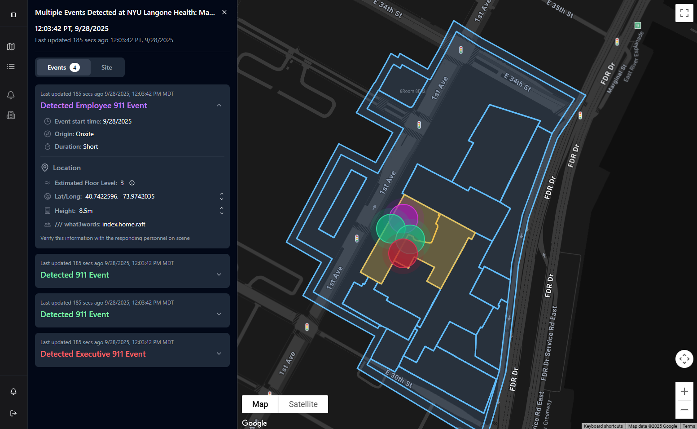Expand the Detected Executive 911 Event card
The height and width of the screenshot is (429, 697).
click(x=219, y=354)
